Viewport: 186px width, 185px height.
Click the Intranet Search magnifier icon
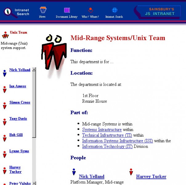[8, 12]
